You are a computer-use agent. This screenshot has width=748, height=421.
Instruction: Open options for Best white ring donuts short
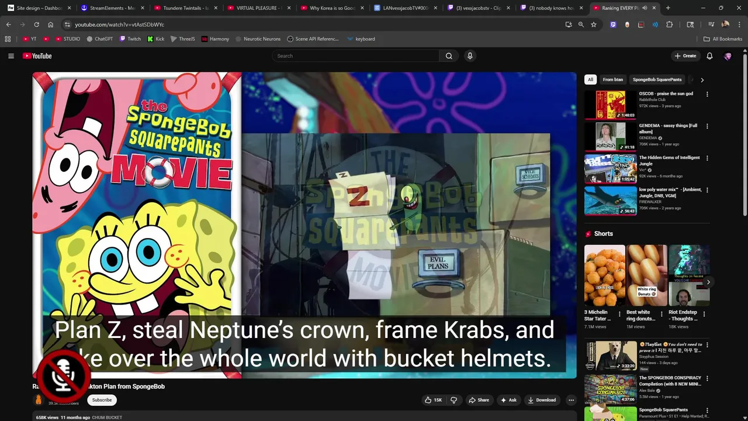(x=662, y=313)
